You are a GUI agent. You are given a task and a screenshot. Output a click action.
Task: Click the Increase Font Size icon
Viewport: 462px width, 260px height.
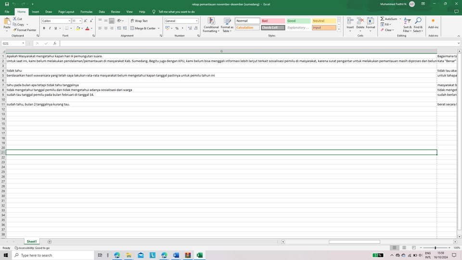coord(86,21)
